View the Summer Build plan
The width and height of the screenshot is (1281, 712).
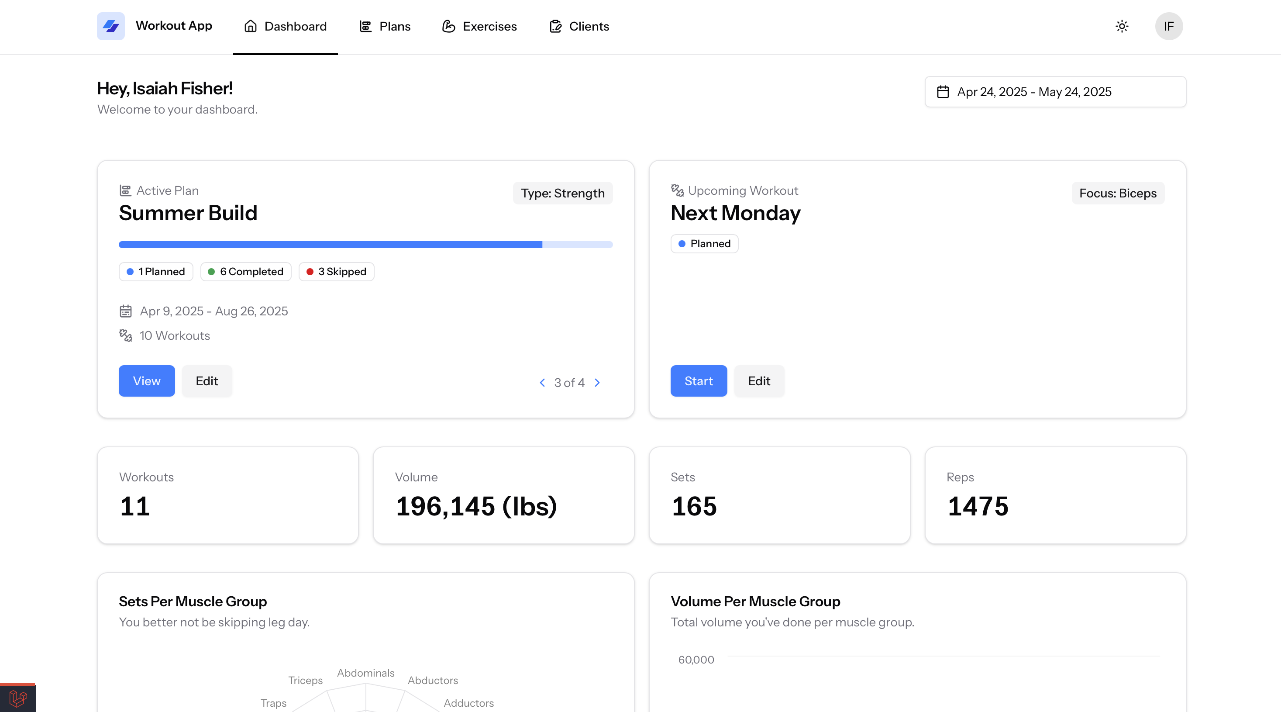[147, 380]
